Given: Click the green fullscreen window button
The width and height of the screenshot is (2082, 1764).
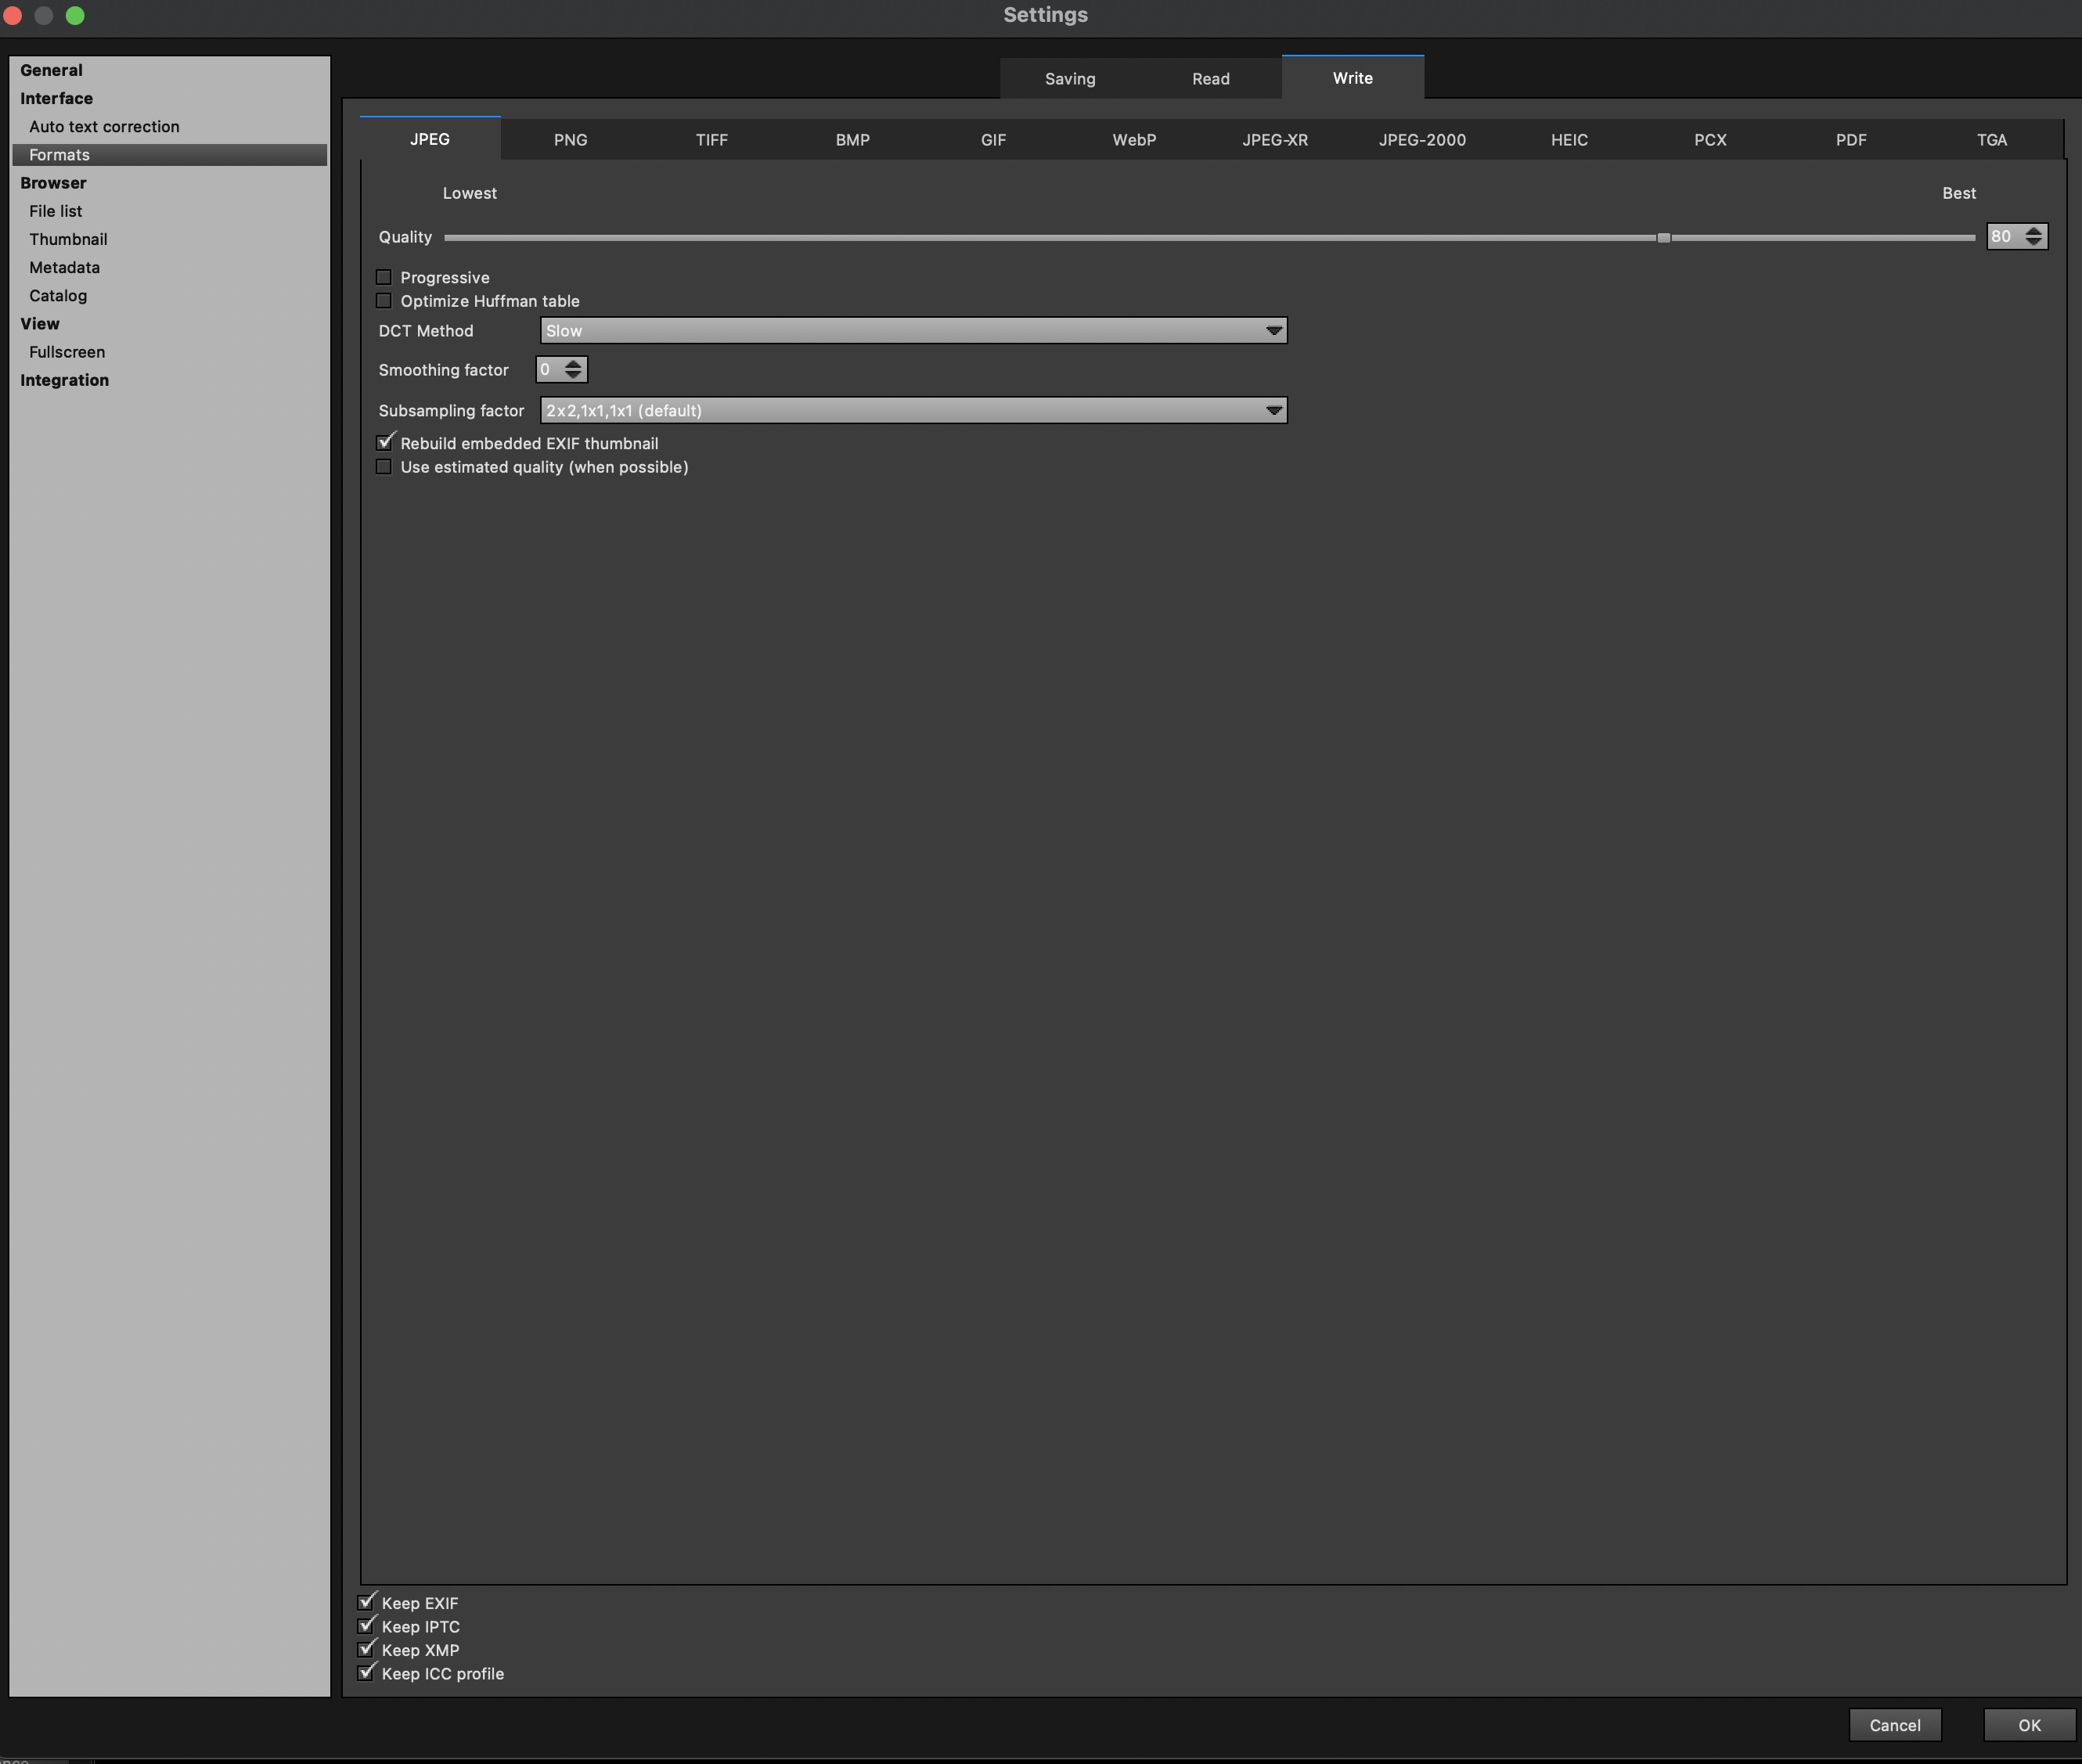Looking at the screenshot, I should pyautogui.click(x=75, y=15).
